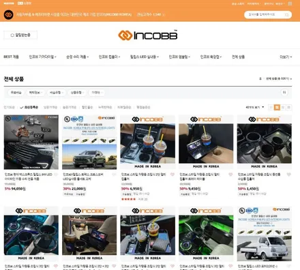The height and width of the screenshot is (270, 300).
Task: Click the notification subscribe button
Action: (20, 35)
